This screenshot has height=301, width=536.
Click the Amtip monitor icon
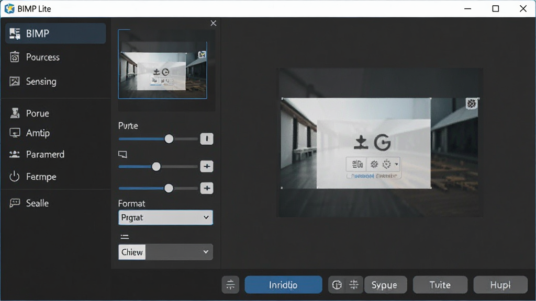15,133
